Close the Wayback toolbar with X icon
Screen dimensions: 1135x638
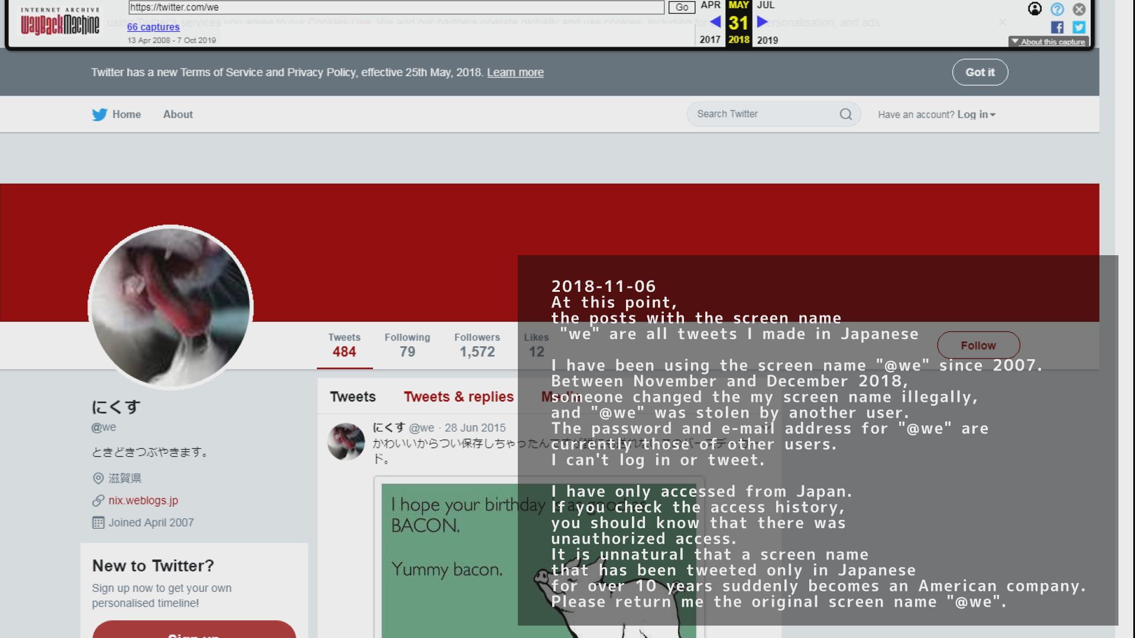1079,9
